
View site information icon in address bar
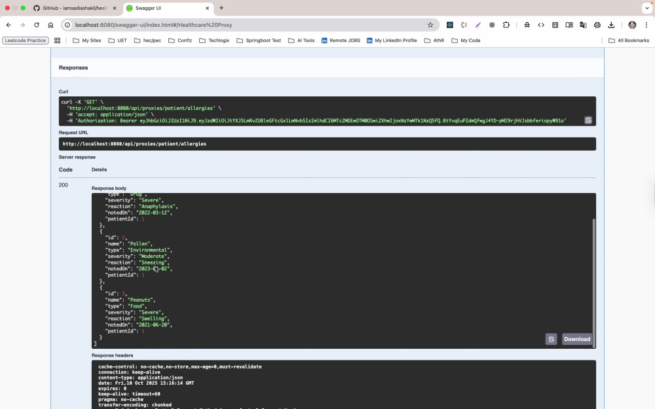point(67,25)
